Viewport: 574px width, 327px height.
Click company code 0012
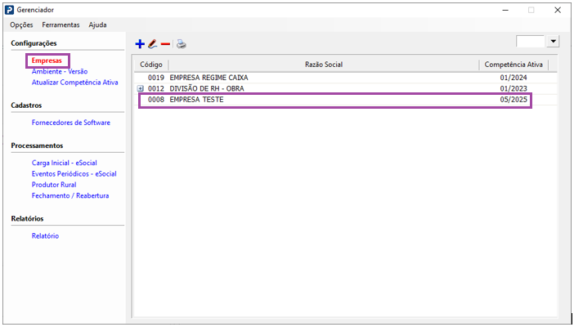click(156, 88)
